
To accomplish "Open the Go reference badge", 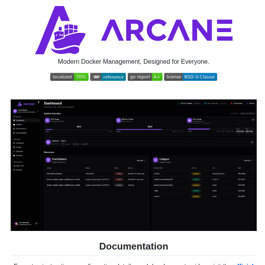I will click(x=108, y=77).
